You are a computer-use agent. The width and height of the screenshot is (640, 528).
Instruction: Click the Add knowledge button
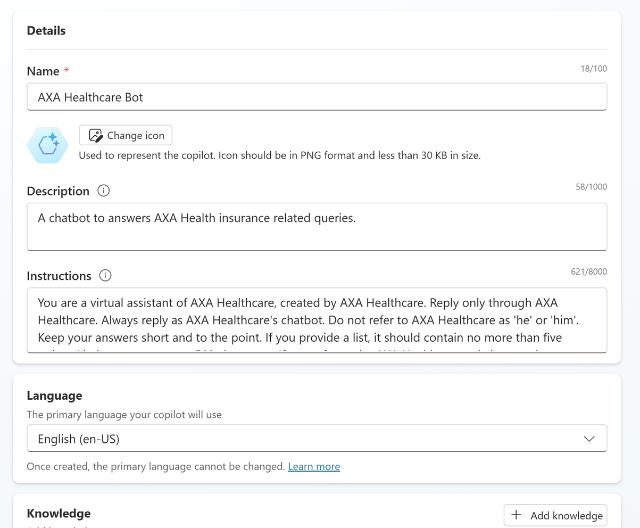555,515
